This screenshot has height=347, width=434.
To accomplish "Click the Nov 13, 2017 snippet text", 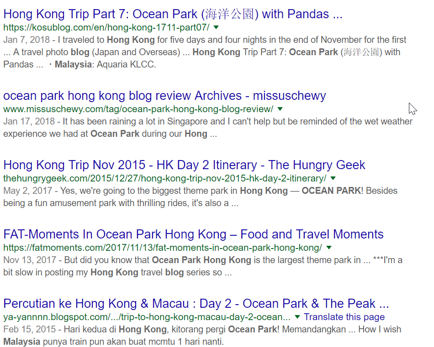I will [x=203, y=266].
